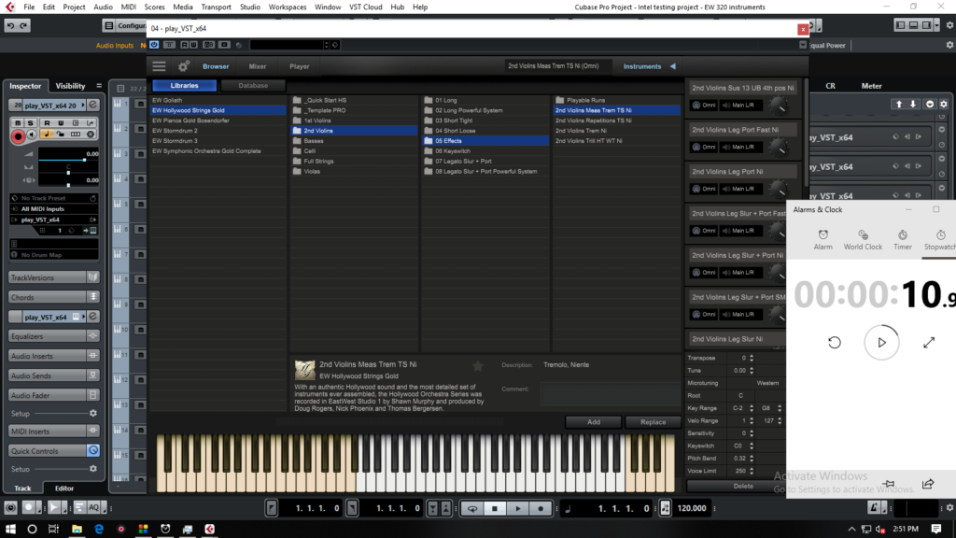Click volume knob for 2nd Violins Leg Port Fast Ni
Image resolution: width=956 pixels, height=538 pixels.
pyautogui.click(x=779, y=149)
